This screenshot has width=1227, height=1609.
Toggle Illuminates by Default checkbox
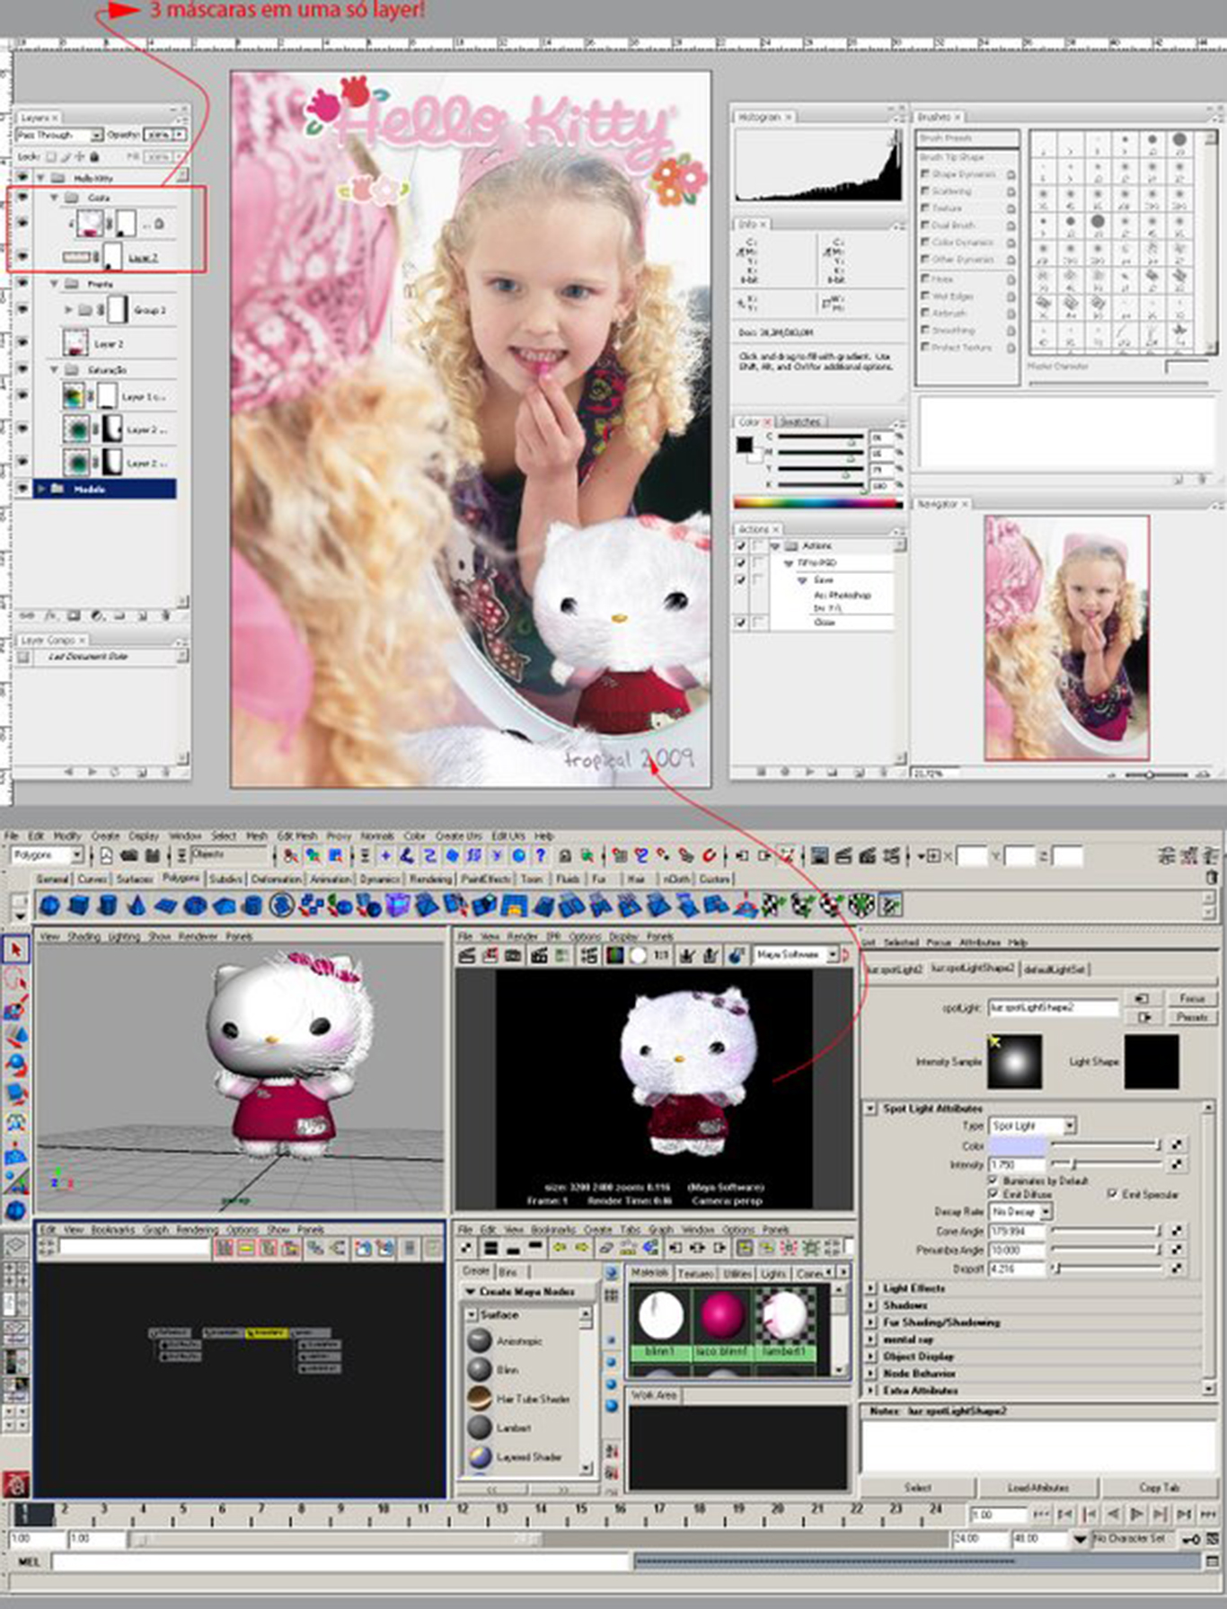[993, 1180]
